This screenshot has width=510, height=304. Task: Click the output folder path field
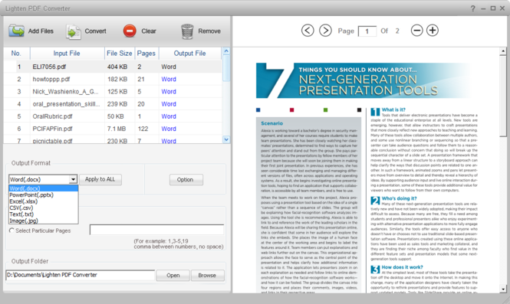(80, 275)
